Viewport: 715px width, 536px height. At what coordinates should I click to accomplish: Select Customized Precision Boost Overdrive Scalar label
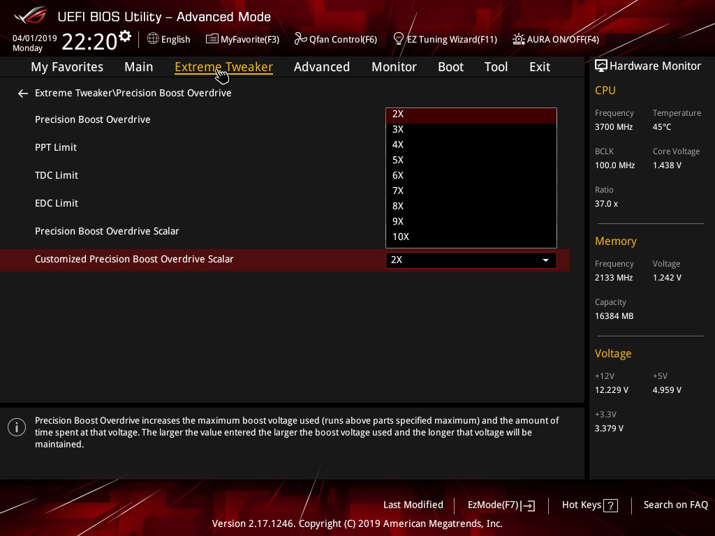(134, 259)
